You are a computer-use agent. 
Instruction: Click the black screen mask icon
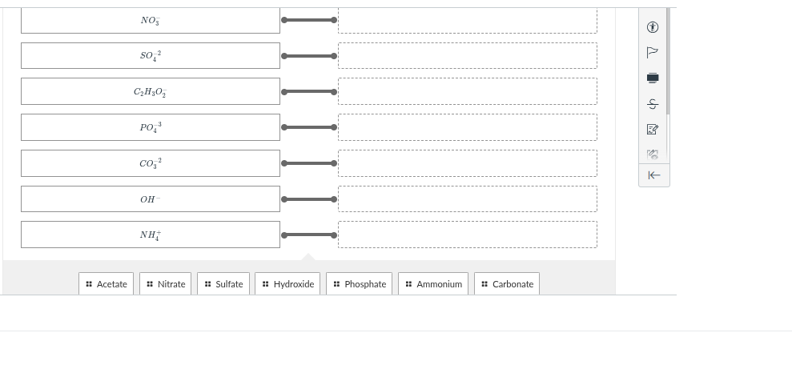[x=653, y=78]
